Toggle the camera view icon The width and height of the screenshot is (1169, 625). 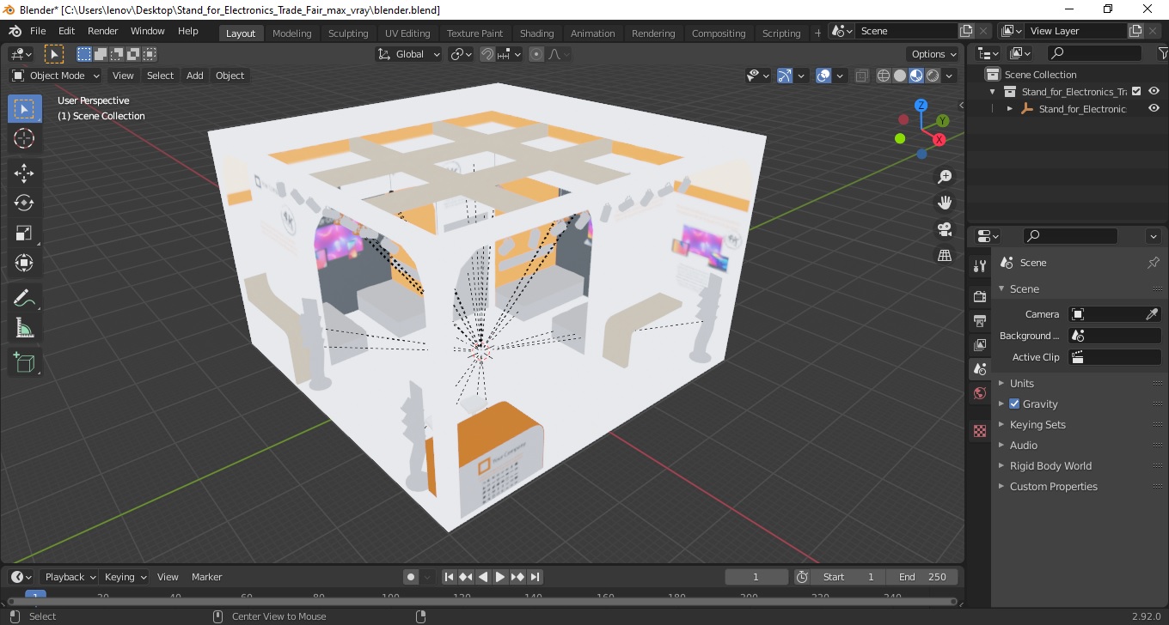(945, 229)
